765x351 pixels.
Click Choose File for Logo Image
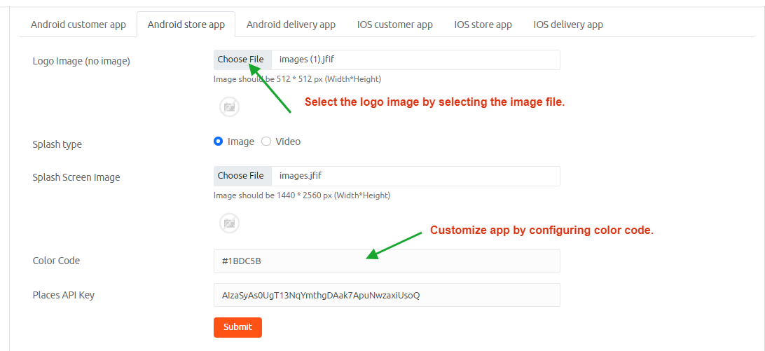(241, 60)
